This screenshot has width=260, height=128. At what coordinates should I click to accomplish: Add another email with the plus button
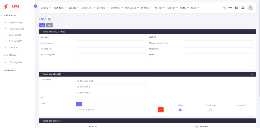pyautogui.click(x=79, y=104)
